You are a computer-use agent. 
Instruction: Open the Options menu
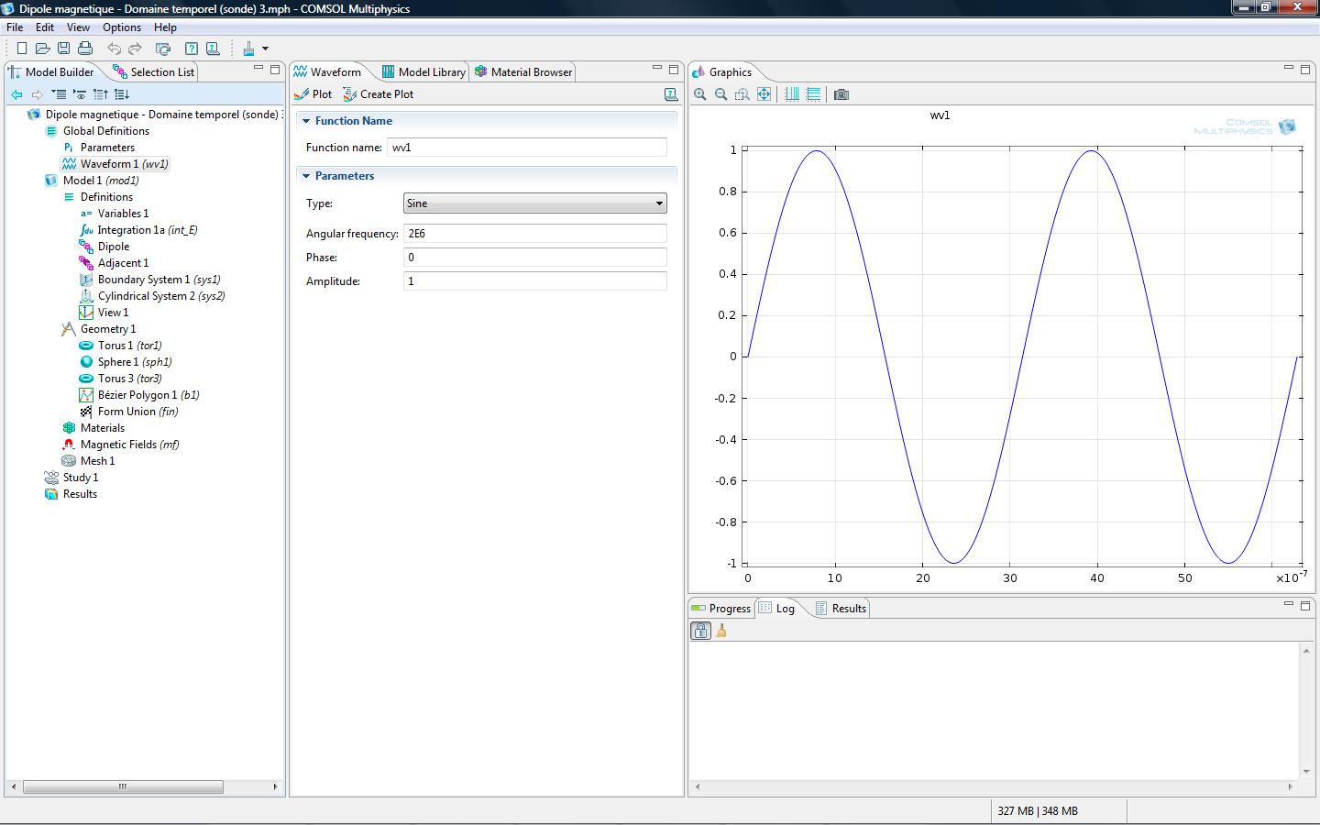(121, 27)
